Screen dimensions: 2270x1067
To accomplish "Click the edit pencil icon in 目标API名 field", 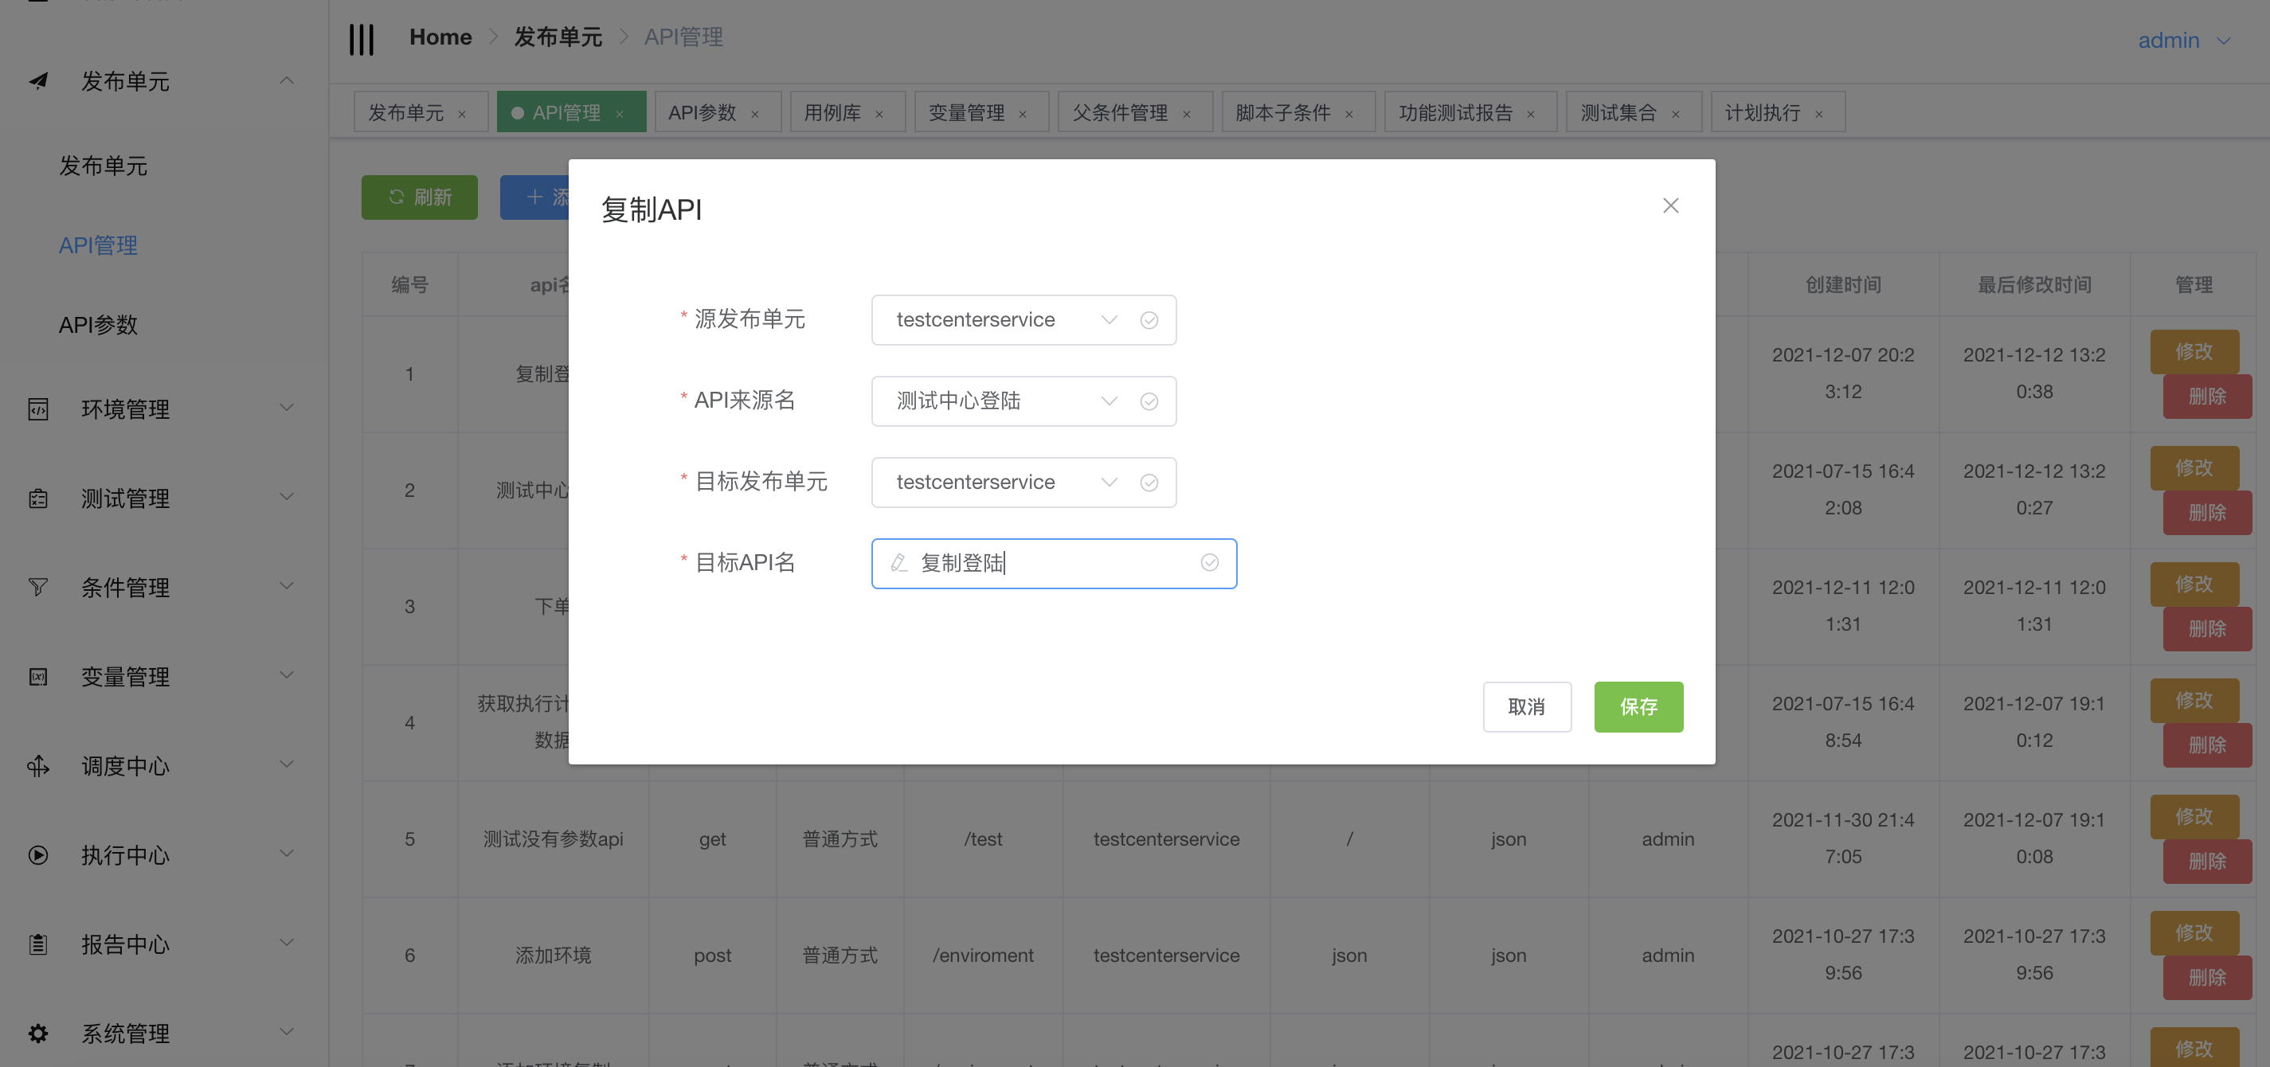I will point(898,563).
